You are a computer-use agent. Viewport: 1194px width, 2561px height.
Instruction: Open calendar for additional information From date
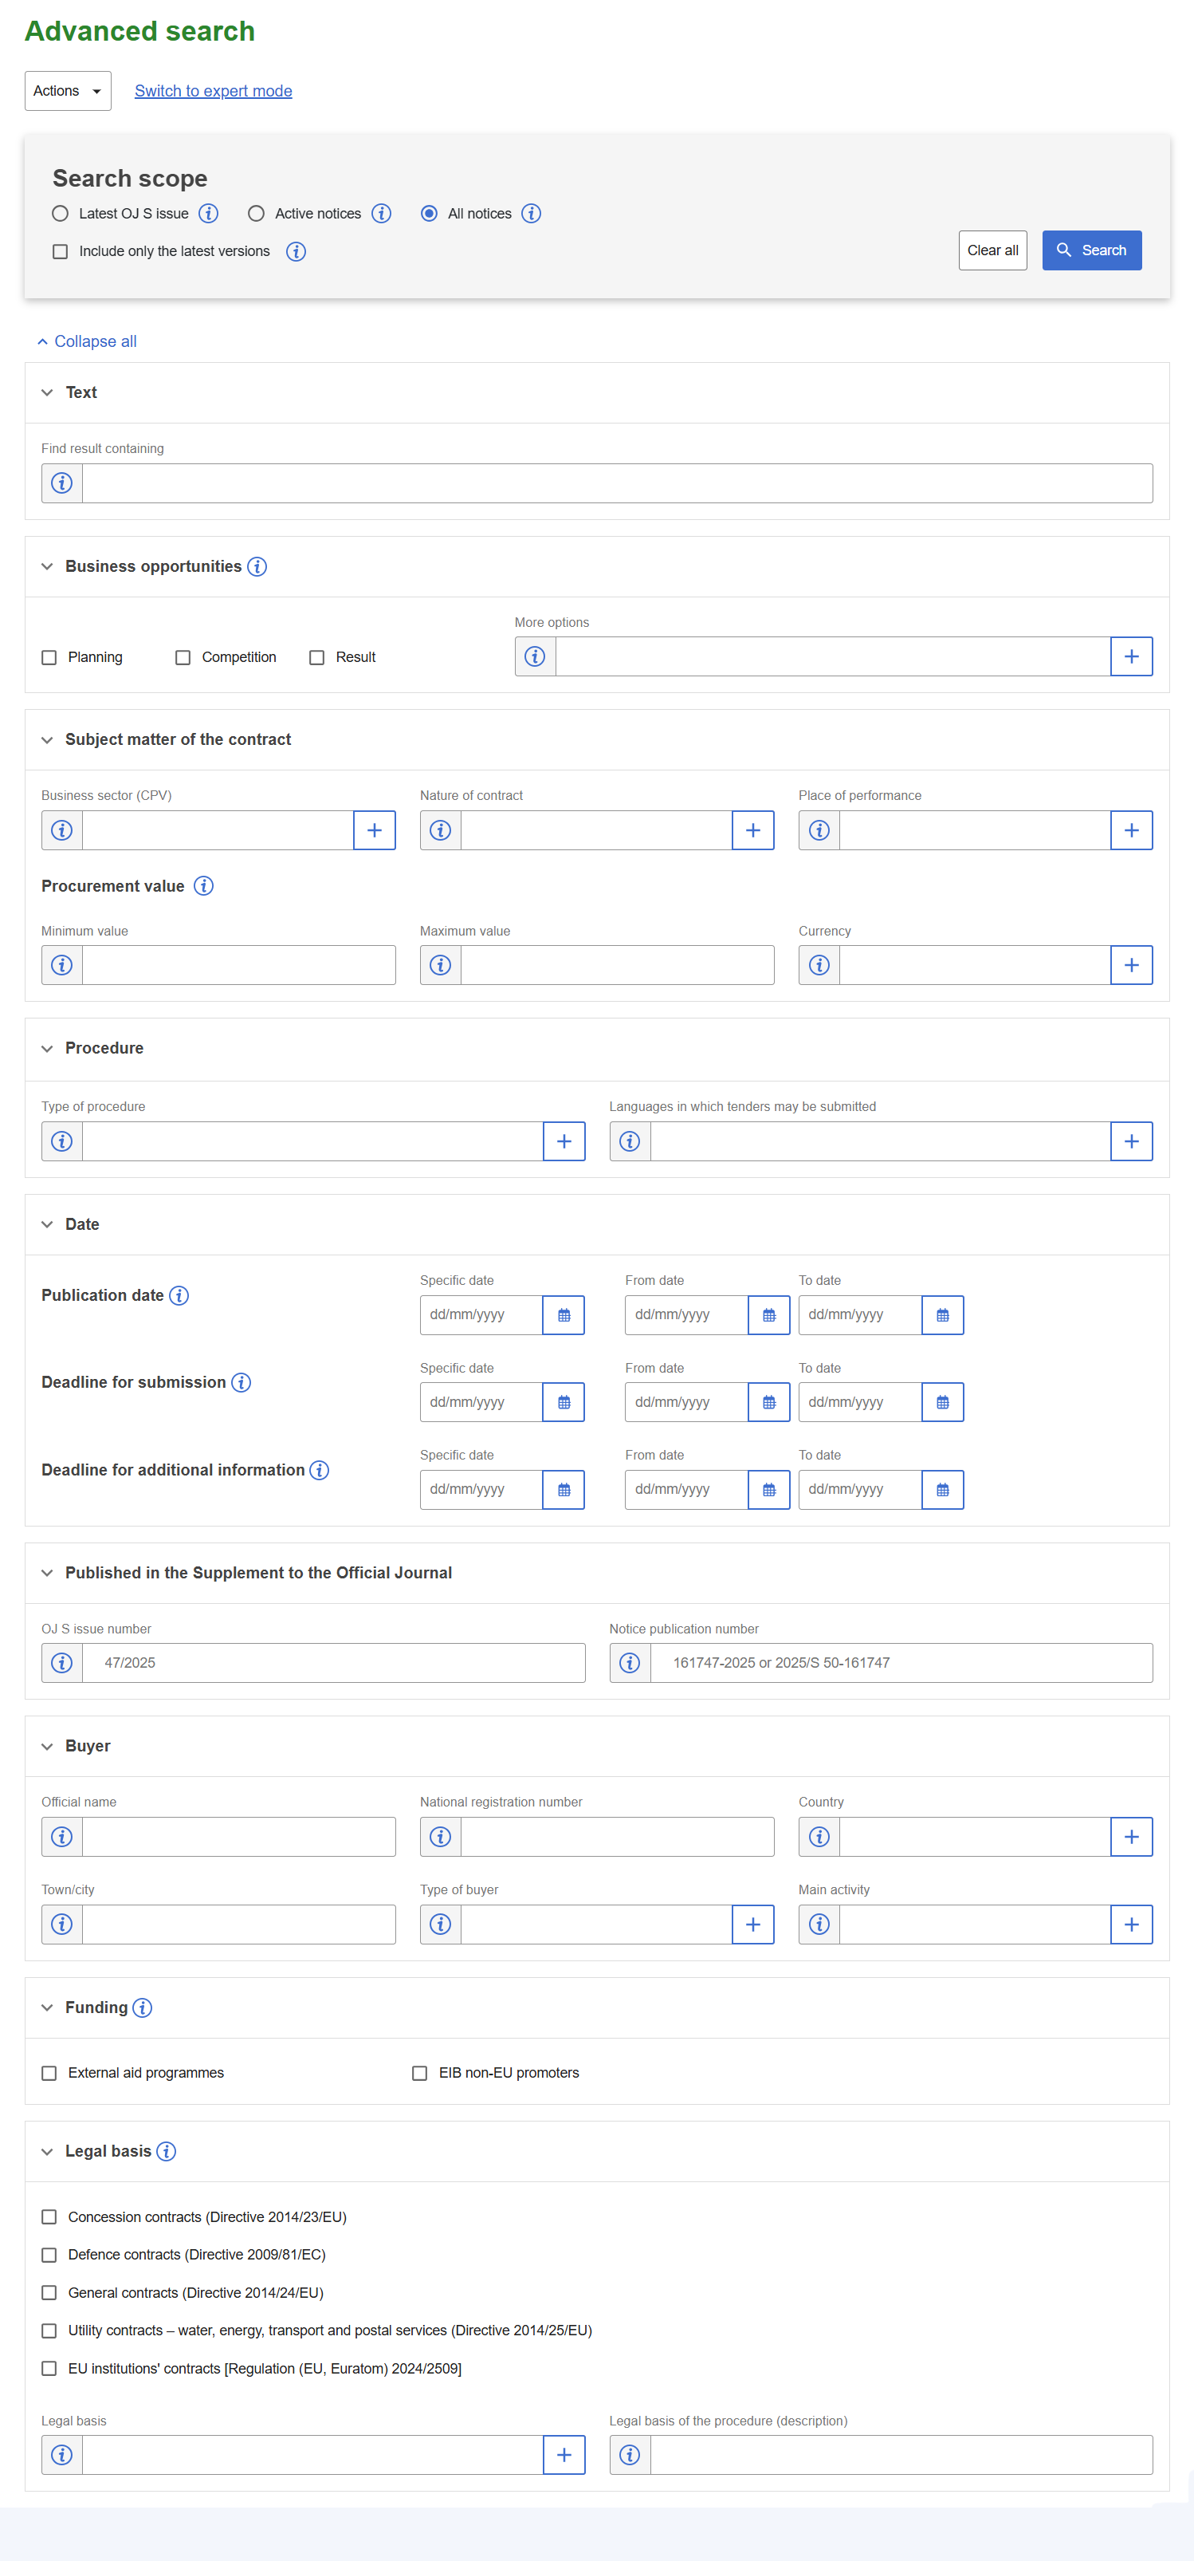point(769,1491)
